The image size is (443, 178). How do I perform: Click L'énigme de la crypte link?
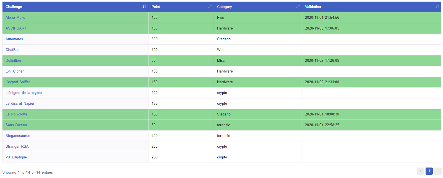[24, 93]
